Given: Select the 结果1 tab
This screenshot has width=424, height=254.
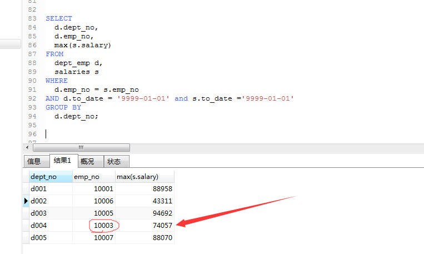Looking at the screenshot, I should pos(64,161).
